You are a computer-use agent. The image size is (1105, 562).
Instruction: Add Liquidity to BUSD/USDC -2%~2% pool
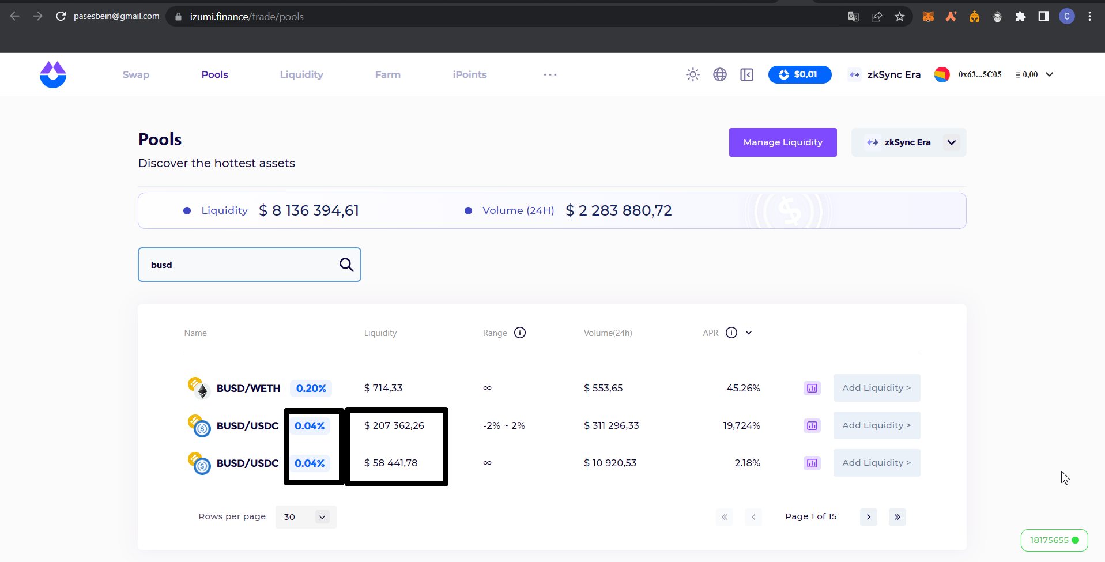pos(877,425)
